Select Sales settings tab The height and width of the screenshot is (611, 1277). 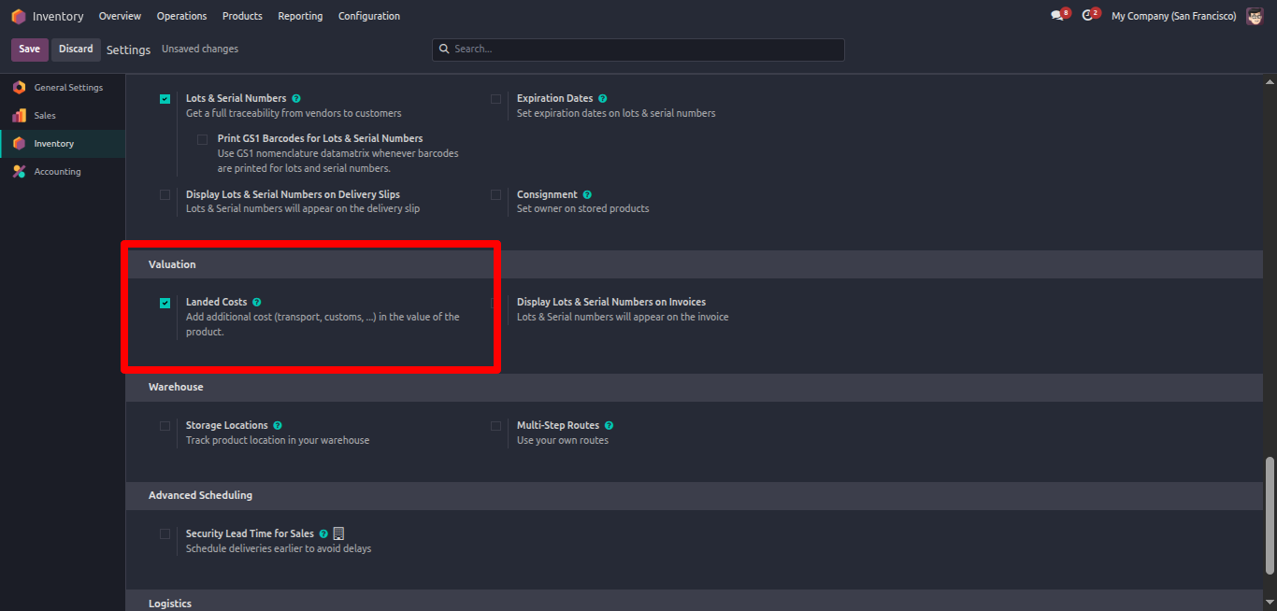pyautogui.click(x=63, y=116)
